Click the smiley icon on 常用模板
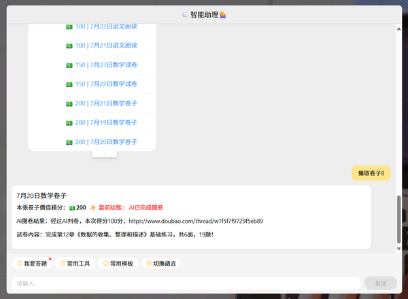This screenshot has height=299, width=408. pos(105,264)
